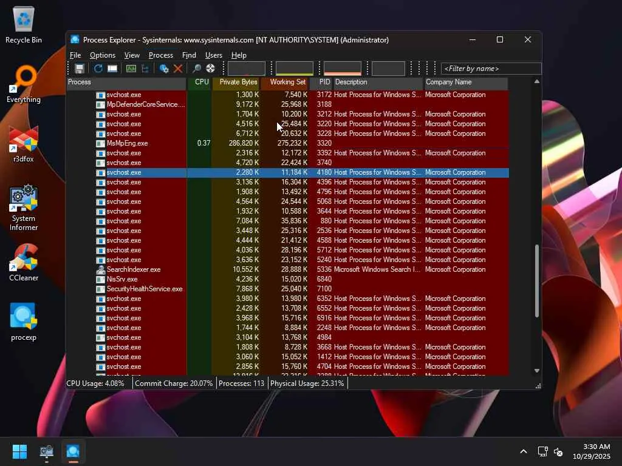This screenshot has height=466, width=622.
Task: Sort by the Company Name column header
Action: pyautogui.click(x=466, y=83)
